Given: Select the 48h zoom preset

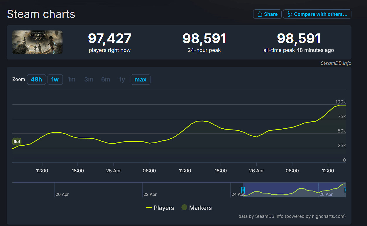Looking at the screenshot, I should click(36, 79).
